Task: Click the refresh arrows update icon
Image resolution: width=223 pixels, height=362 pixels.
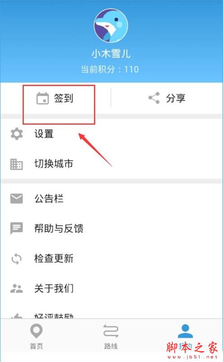Action: pos(17,258)
